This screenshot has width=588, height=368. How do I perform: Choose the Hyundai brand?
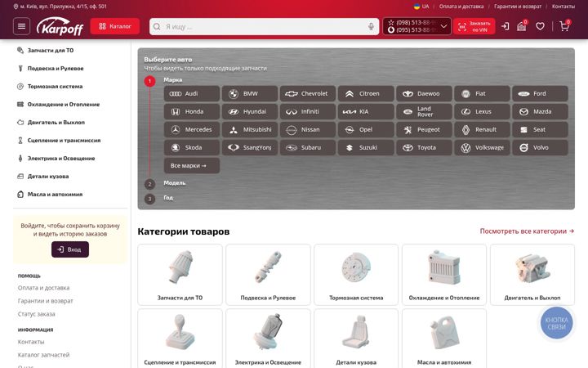250,111
